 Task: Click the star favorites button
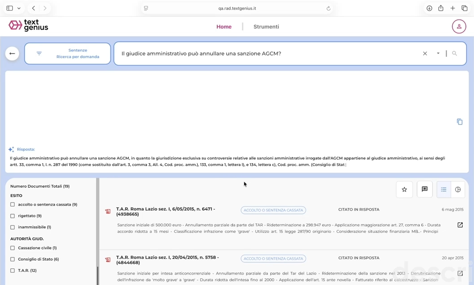coord(404,189)
